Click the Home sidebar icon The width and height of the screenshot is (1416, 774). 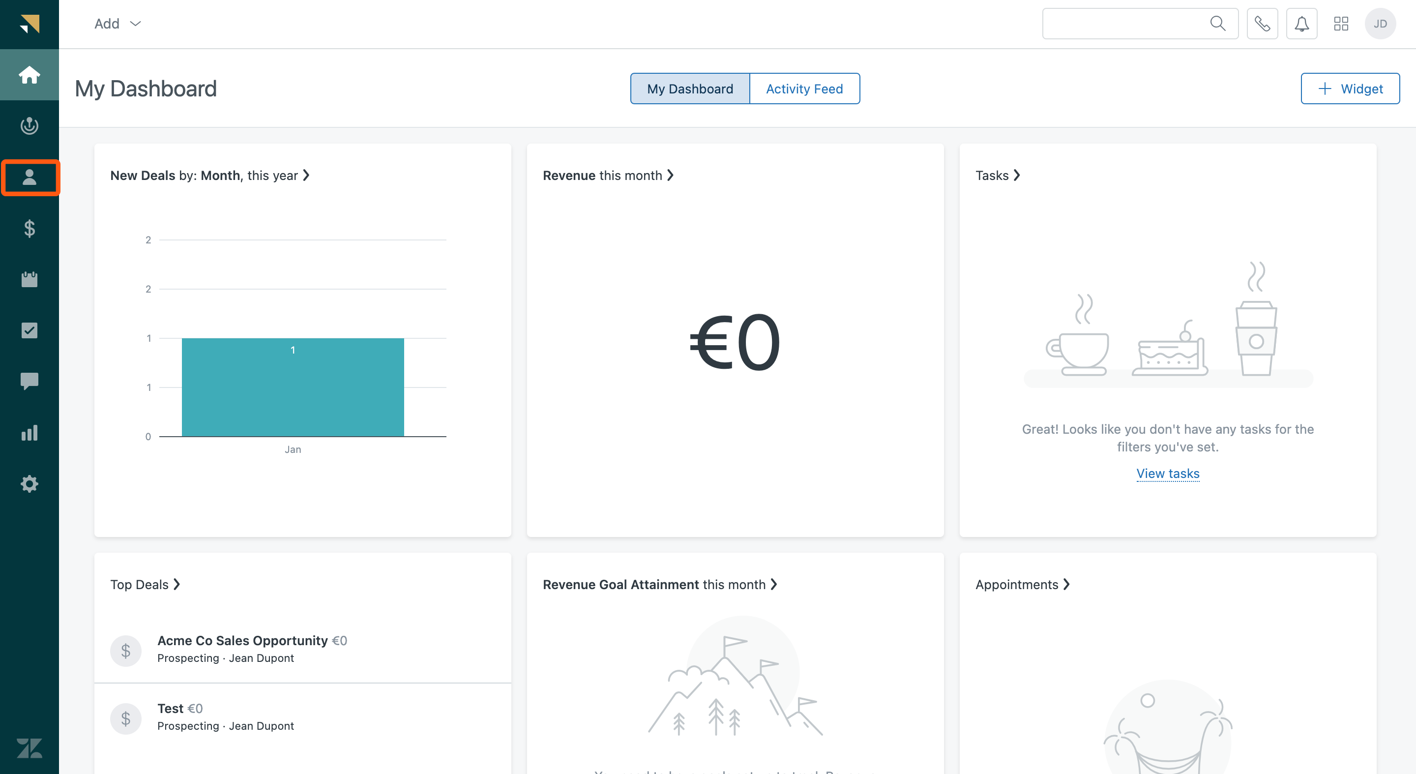[x=29, y=73]
